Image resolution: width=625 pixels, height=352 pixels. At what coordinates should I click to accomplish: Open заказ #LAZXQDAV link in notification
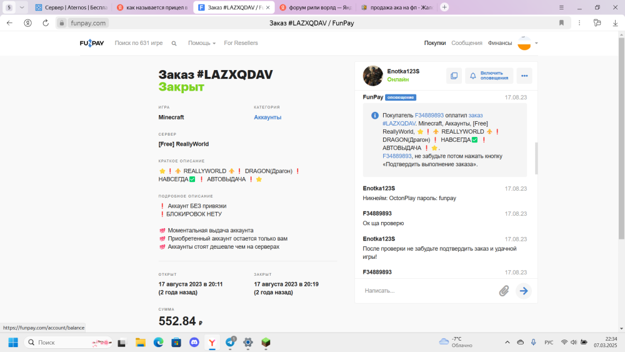[432, 119]
